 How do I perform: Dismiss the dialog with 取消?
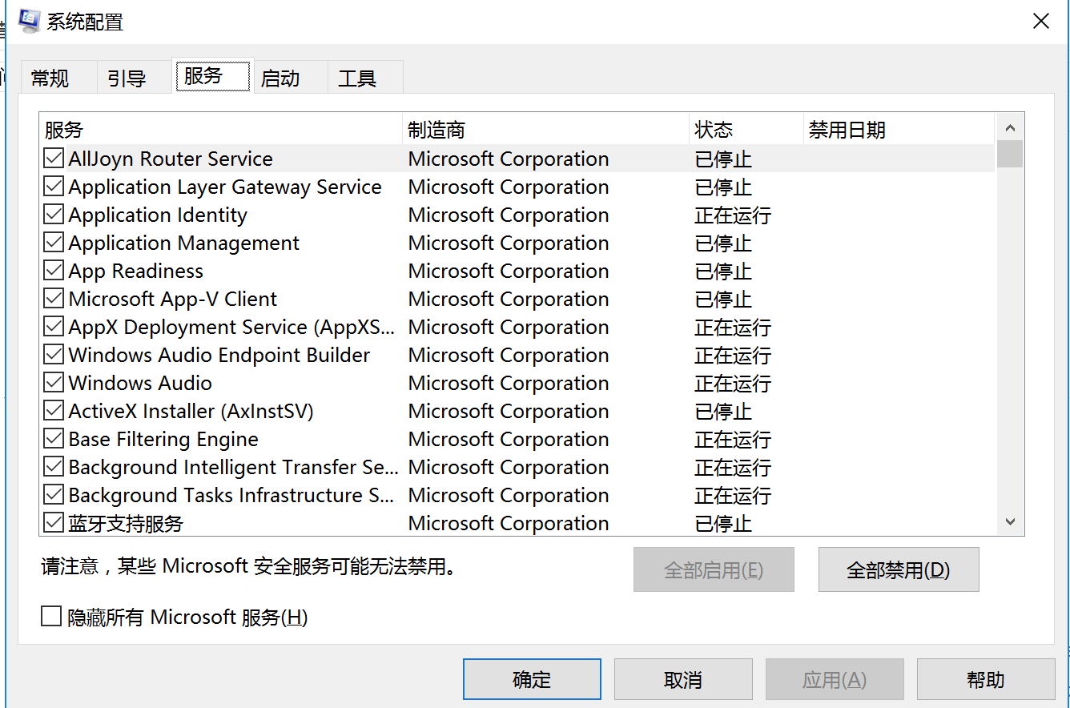point(683,680)
